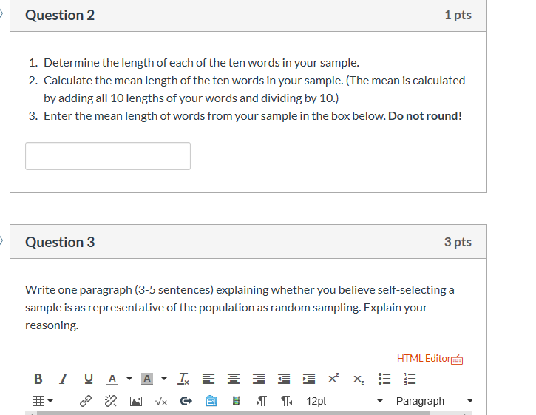
Task: Open the table insert menu
Action: pyautogui.click(x=42, y=401)
